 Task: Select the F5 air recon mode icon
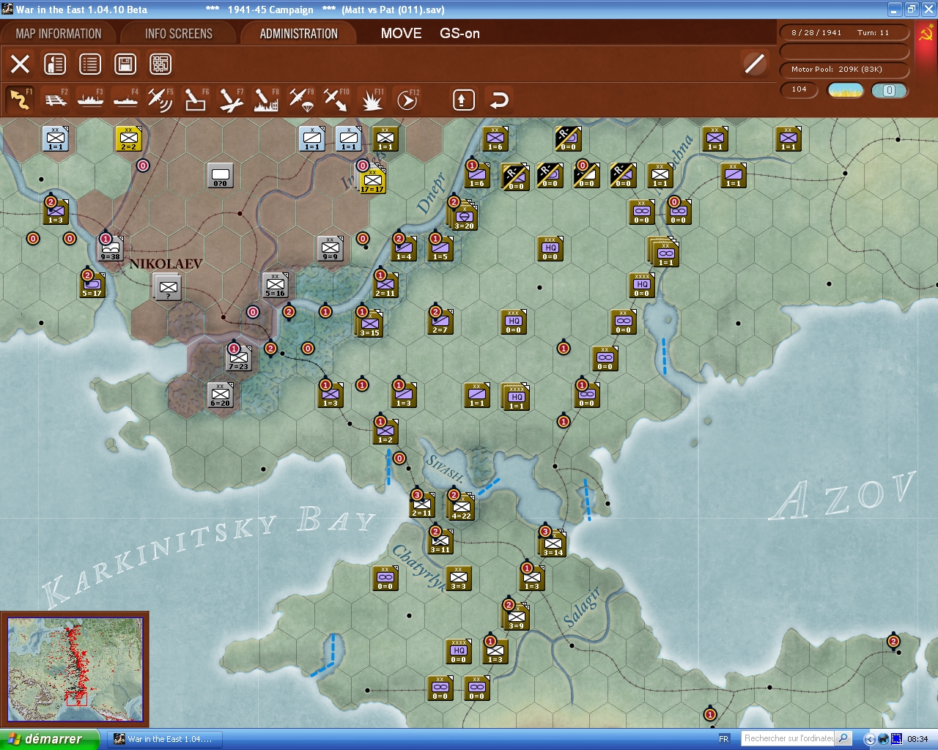point(160,100)
